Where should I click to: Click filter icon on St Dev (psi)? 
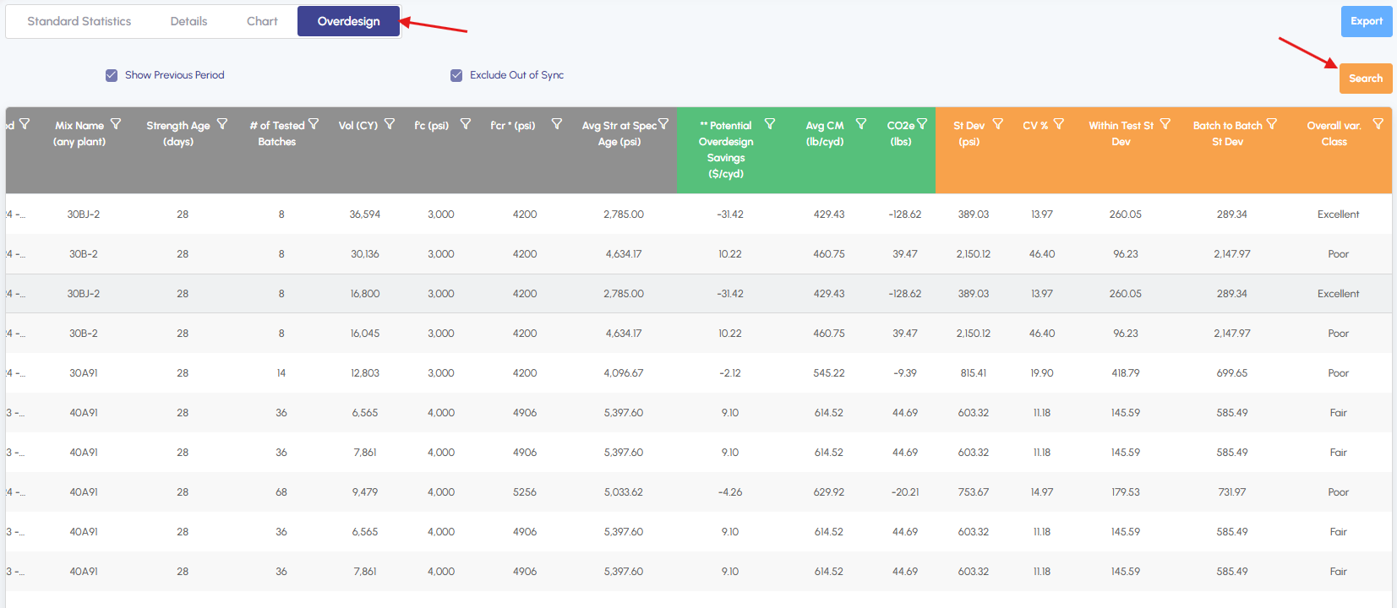[x=998, y=124]
